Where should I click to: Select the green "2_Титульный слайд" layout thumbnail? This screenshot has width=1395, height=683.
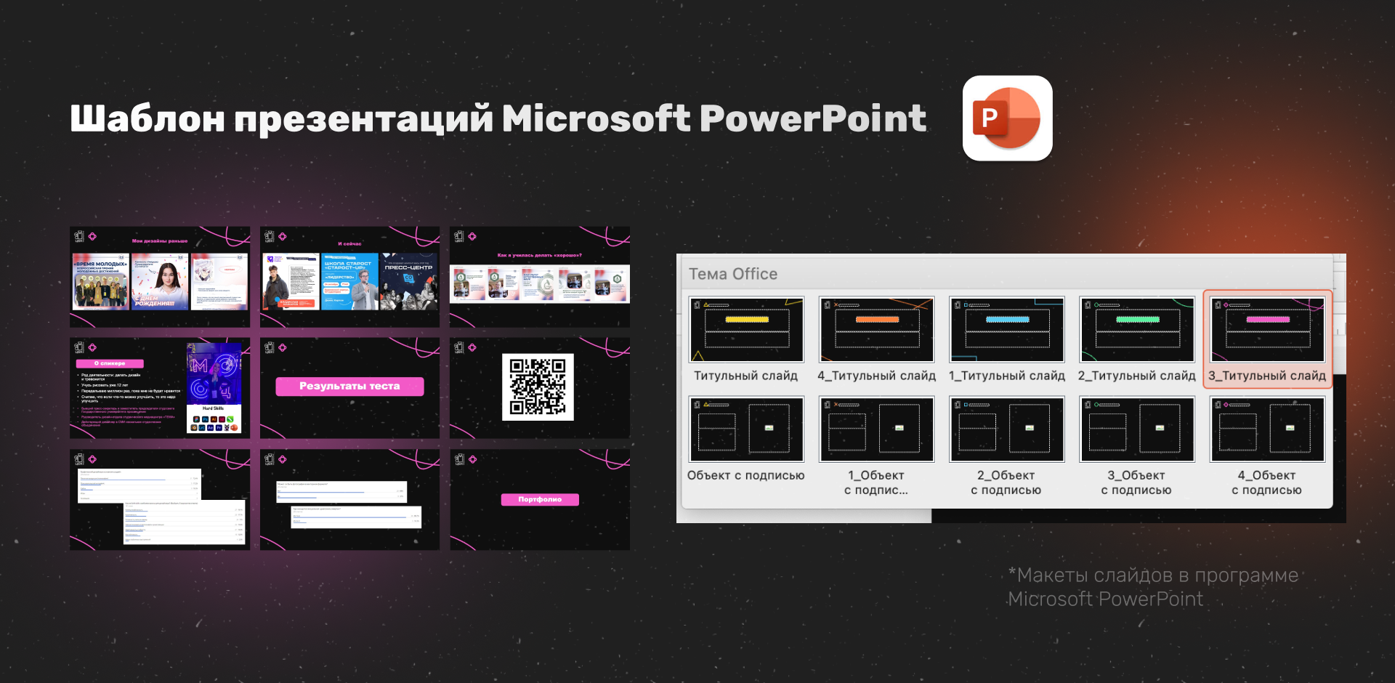[1137, 329]
